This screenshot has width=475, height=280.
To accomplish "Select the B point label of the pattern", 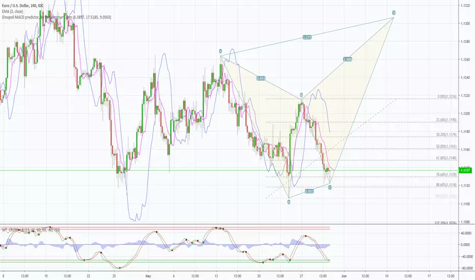I will (x=301, y=95).
